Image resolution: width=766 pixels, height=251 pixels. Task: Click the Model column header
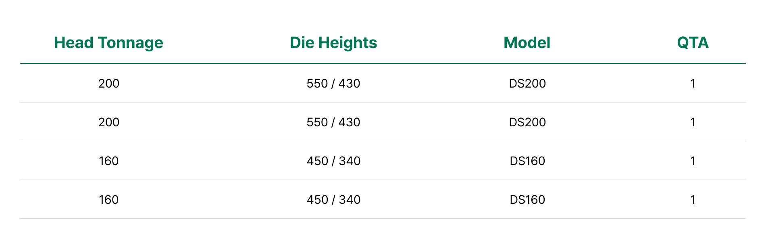(x=527, y=43)
